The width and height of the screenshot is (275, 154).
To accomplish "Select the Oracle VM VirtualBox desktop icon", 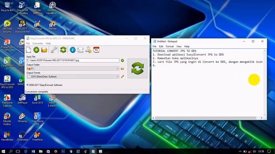I will coord(22,8).
